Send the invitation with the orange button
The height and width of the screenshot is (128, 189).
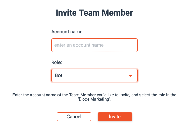(x=115, y=117)
